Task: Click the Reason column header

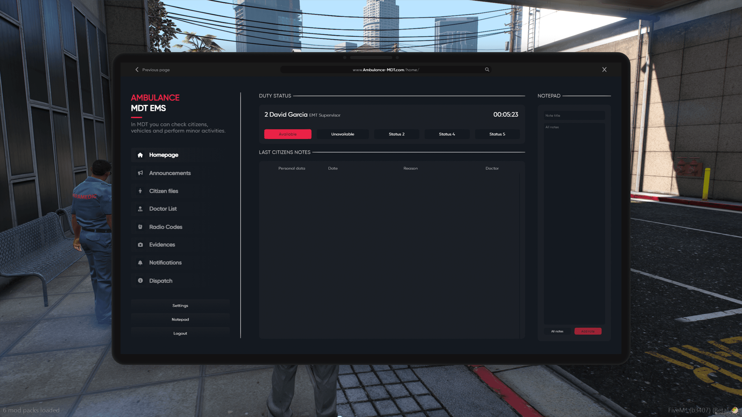Action: pyautogui.click(x=410, y=168)
